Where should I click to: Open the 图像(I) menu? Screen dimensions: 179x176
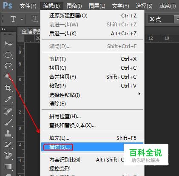point(74,6)
